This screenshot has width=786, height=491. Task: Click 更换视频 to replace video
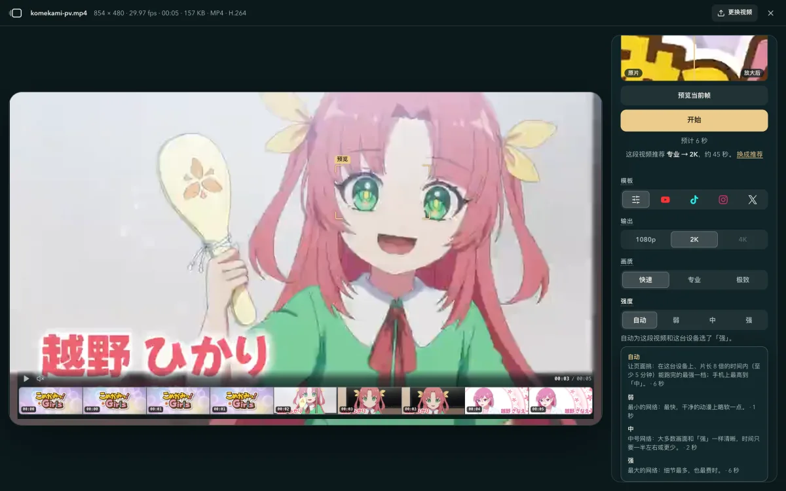(x=735, y=13)
